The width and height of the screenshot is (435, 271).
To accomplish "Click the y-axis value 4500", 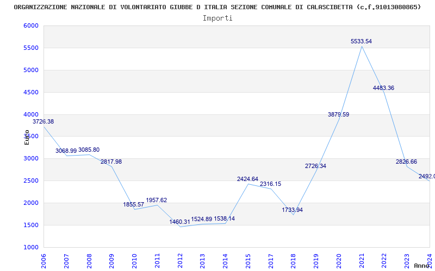I will tap(31, 92).
